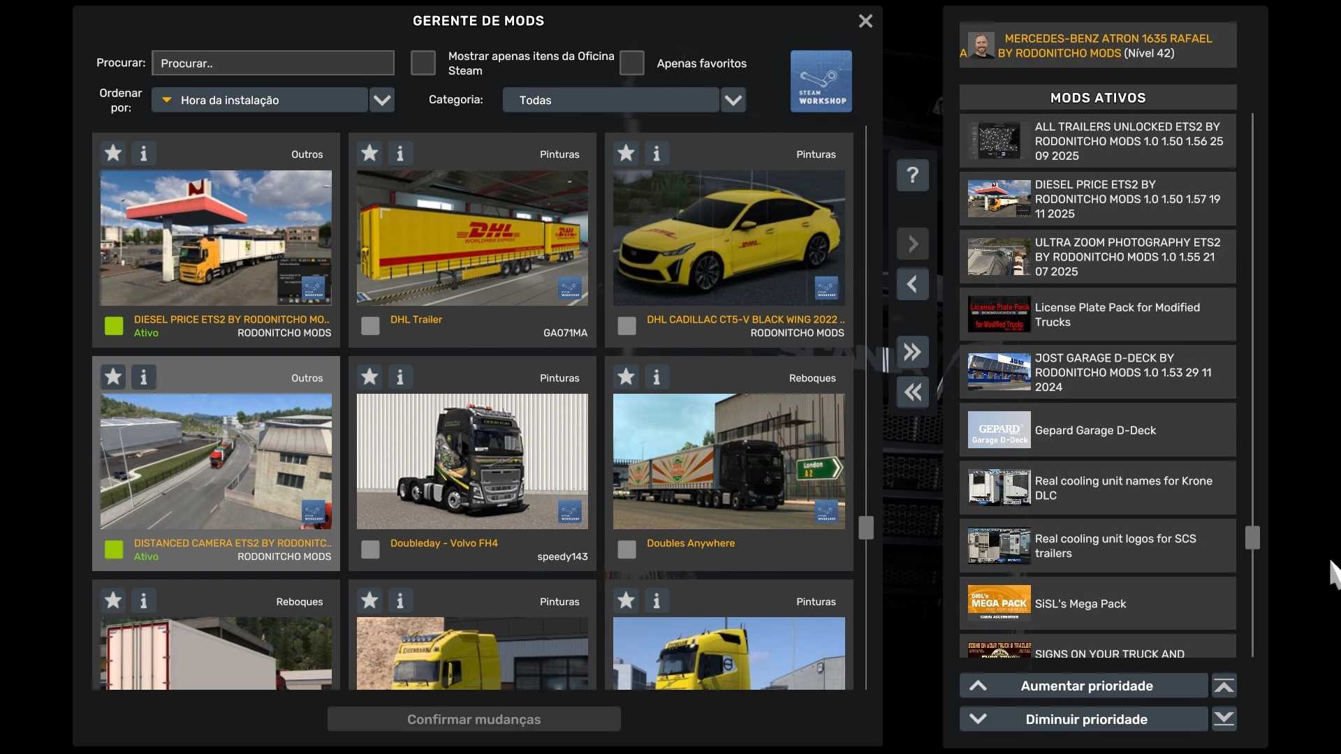Click the single right arrow activate mod

[x=912, y=244]
